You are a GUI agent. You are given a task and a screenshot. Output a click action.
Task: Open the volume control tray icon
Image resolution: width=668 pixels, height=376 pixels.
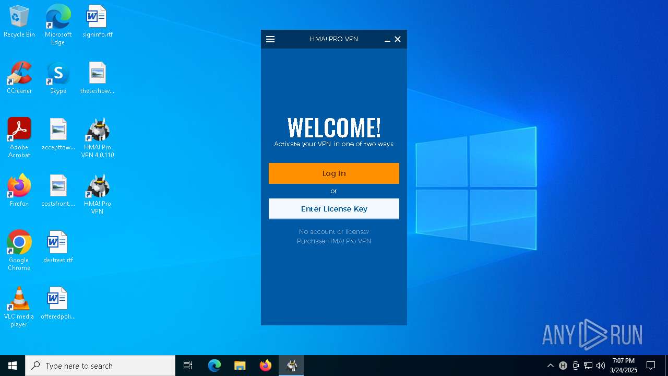[601, 366]
